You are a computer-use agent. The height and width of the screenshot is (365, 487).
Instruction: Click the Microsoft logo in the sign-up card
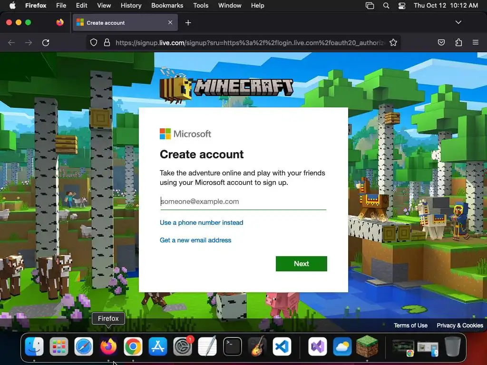coord(185,134)
